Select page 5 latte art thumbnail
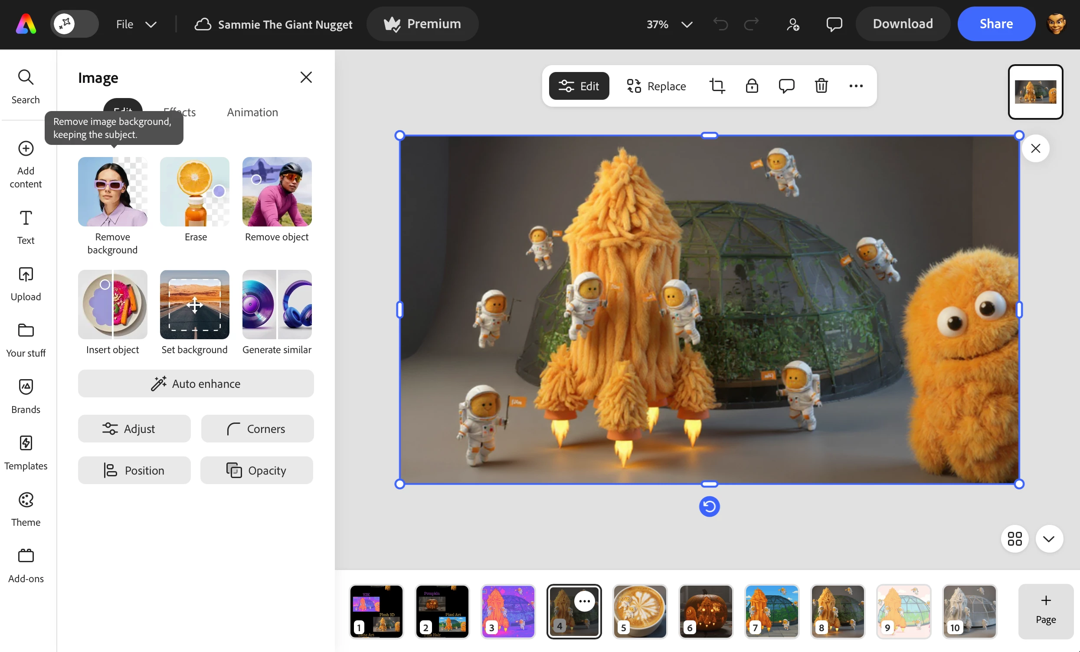 click(639, 611)
